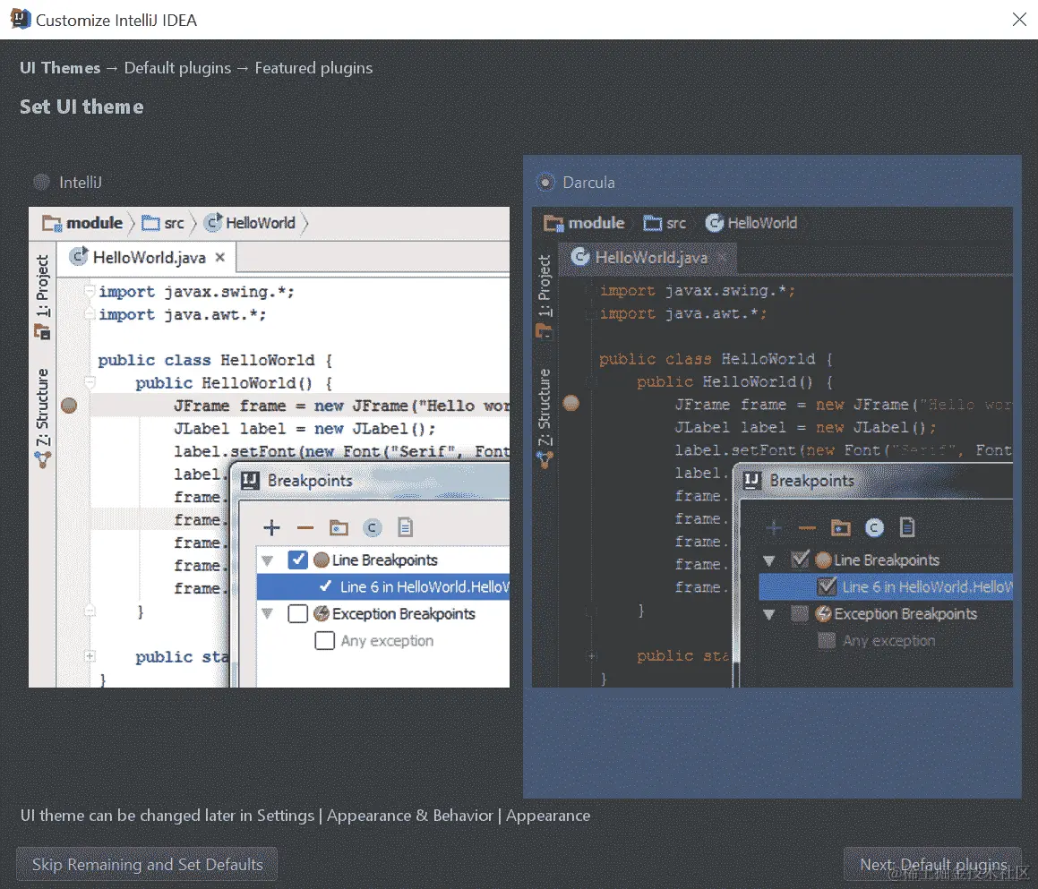Expand folded public sta method in Darcula preview

tap(592, 656)
